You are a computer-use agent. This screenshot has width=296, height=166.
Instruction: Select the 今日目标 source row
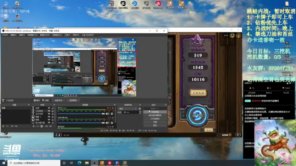(x=43, y=111)
